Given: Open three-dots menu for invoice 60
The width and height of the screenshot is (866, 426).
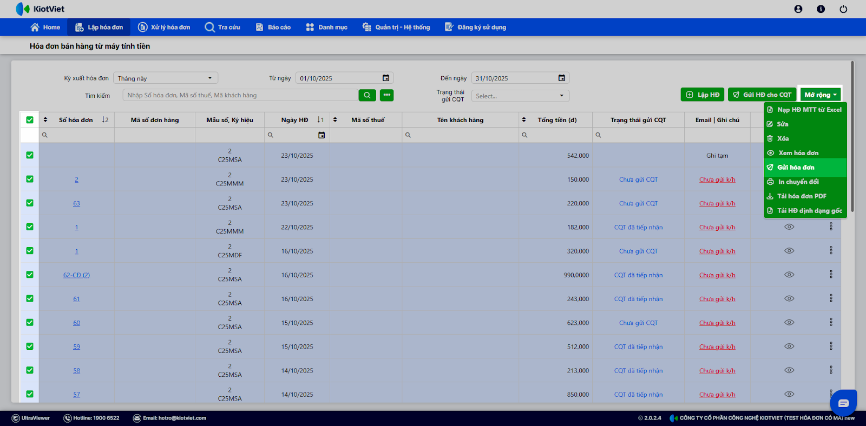Looking at the screenshot, I should click(x=831, y=322).
